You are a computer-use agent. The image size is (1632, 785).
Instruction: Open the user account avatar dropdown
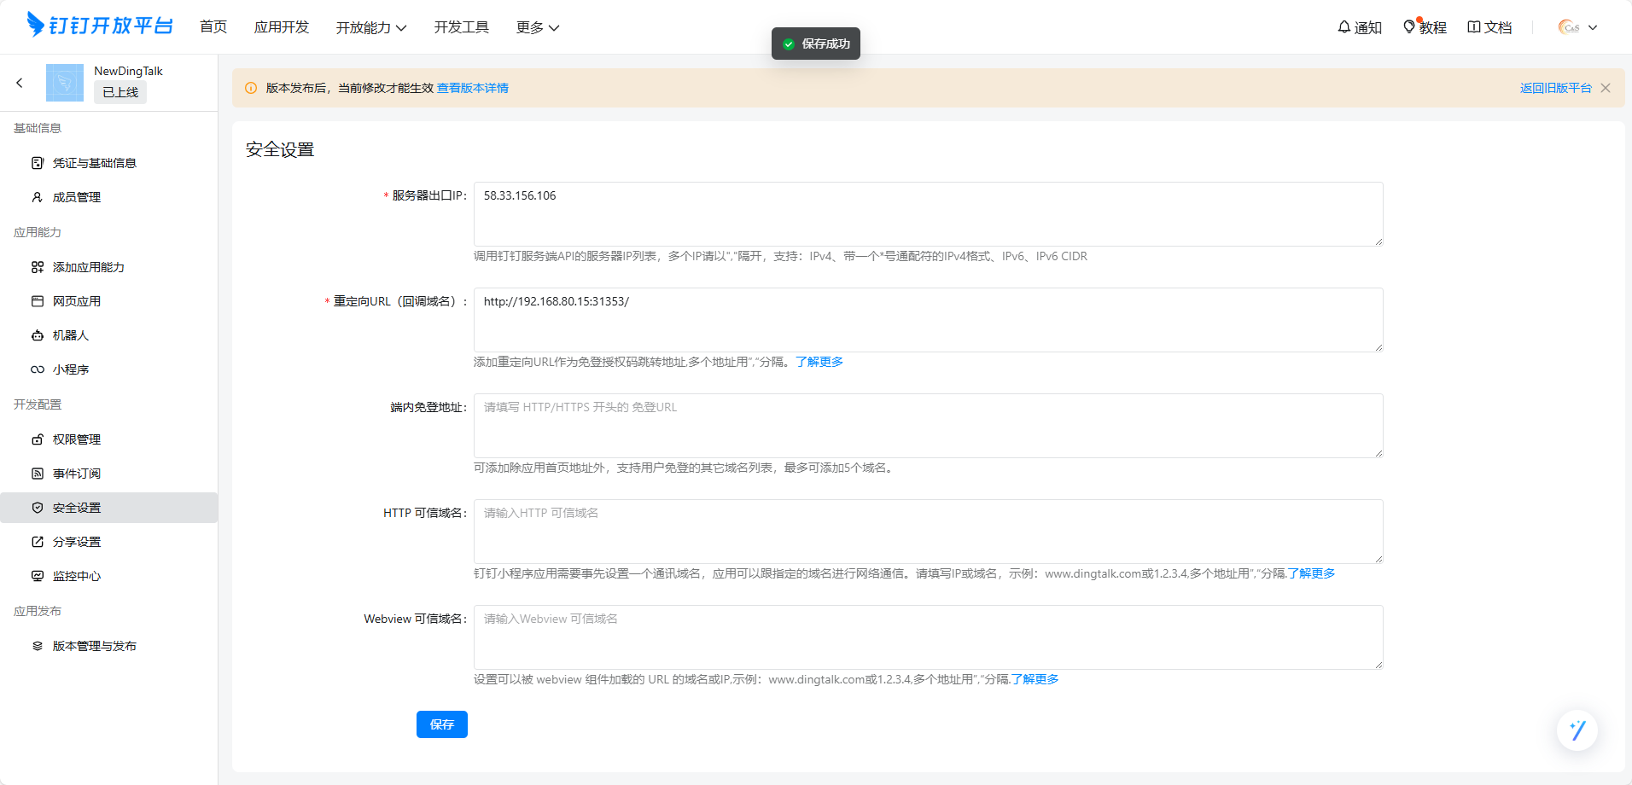(1577, 27)
